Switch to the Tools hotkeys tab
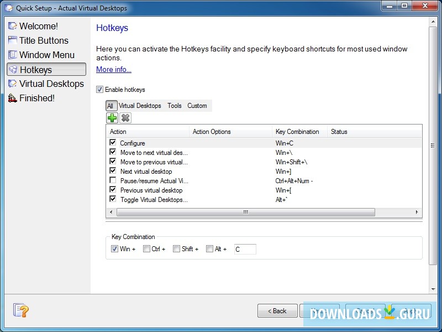Image resolution: width=442 pixels, height=332 pixels. pyautogui.click(x=174, y=106)
